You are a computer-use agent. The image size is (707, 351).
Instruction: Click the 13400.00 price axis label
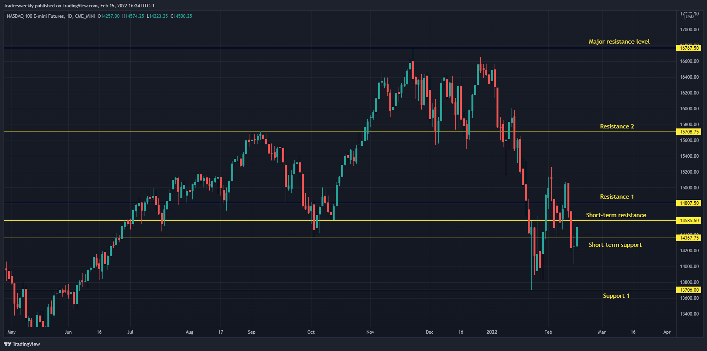pos(689,314)
